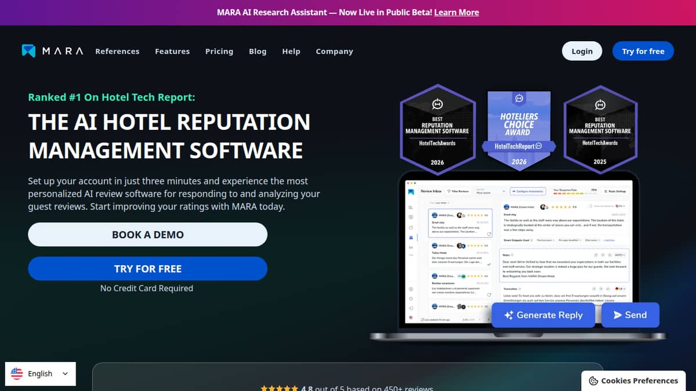Expand the Most recent sort dropdown in mockup
The image size is (696, 391).
tap(490, 191)
